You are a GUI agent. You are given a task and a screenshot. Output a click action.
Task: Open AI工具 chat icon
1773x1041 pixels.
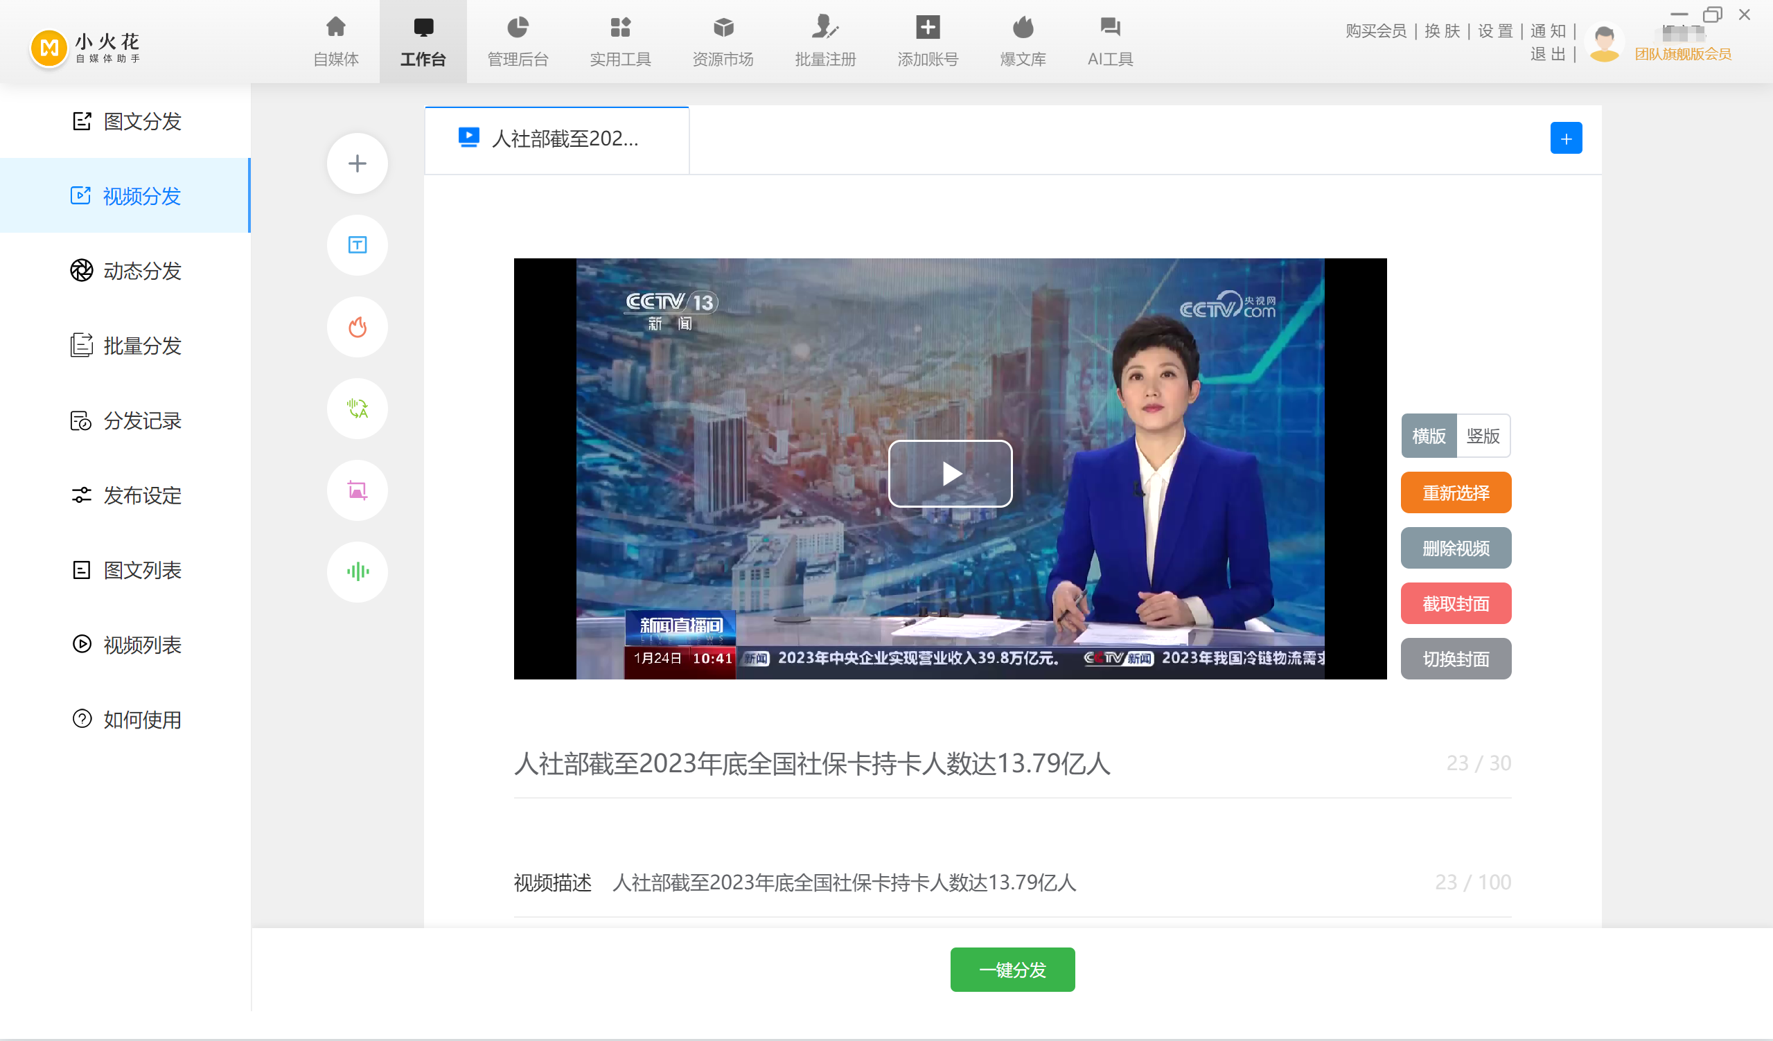click(x=1109, y=42)
